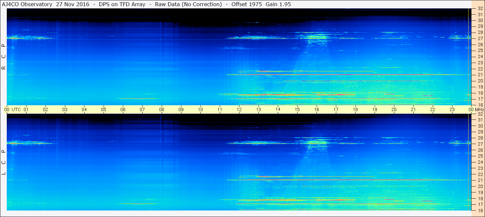
Task: Pick the 07 hour label on the UTC axis
Action: (x=142, y=109)
